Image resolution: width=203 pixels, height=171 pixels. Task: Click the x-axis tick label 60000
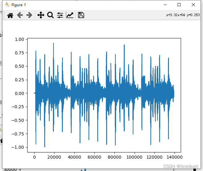coord(94,157)
